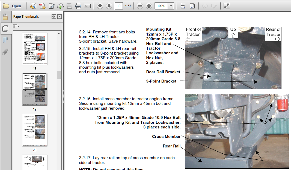Click the 'Rear of Tractor' image label

coord(273,32)
